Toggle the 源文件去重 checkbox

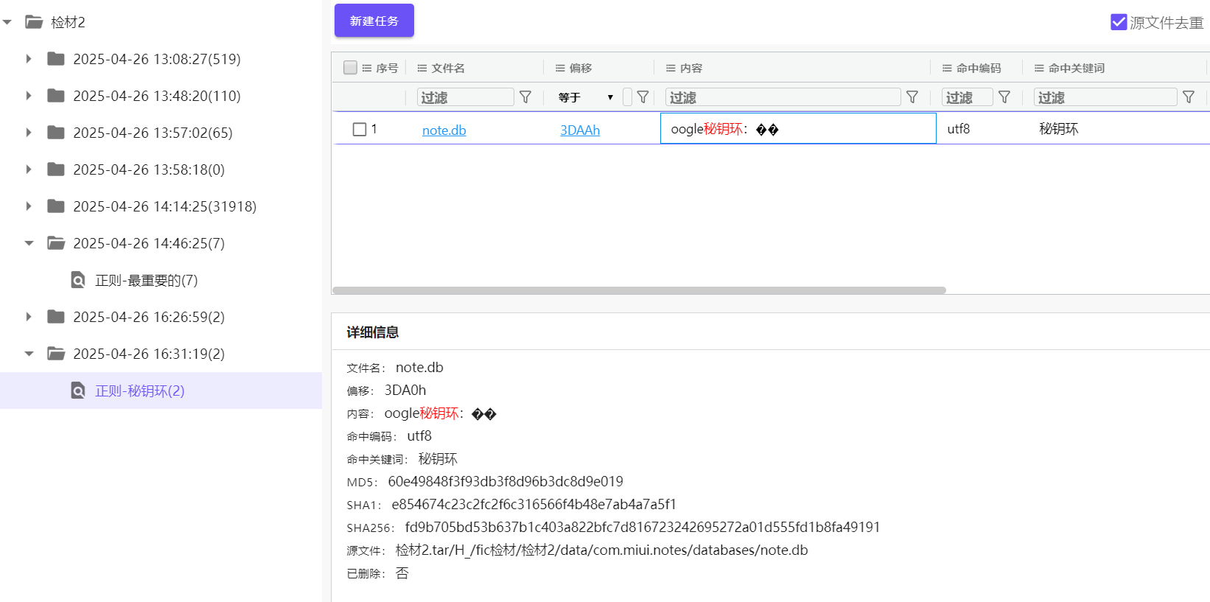[x=1119, y=22]
